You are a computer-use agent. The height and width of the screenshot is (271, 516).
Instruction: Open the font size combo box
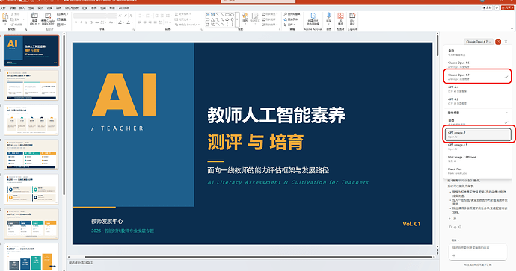[112, 16]
